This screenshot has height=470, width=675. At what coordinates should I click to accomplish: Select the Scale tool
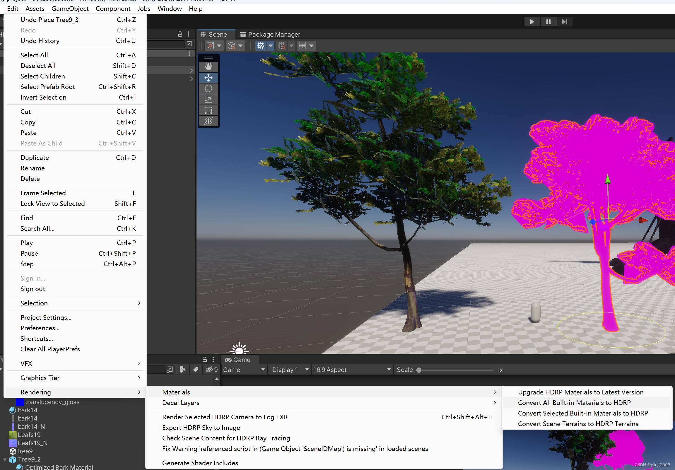[208, 99]
